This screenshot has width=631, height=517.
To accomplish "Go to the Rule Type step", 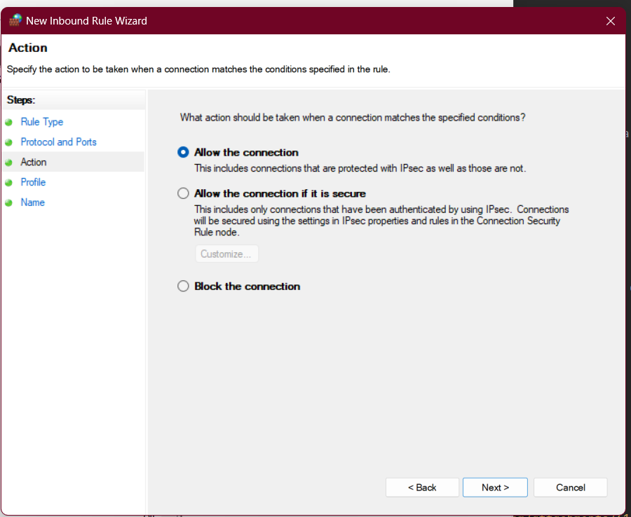I will 42,122.
